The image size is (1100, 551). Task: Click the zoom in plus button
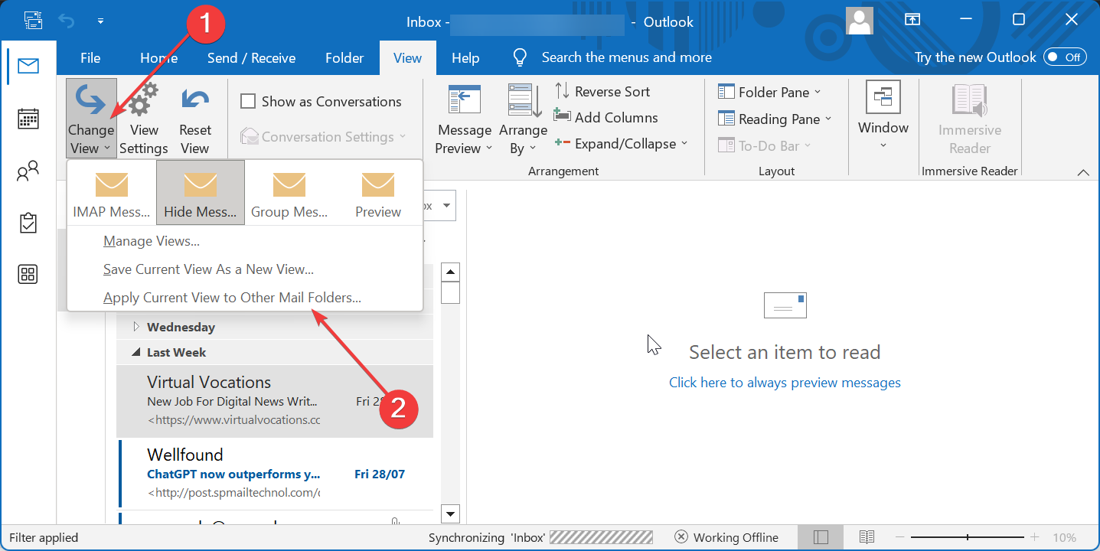pyautogui.click(x=1035, y=537)
